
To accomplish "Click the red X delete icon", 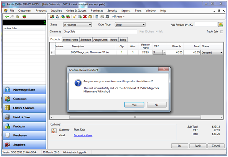I will (x=85, y=17).
